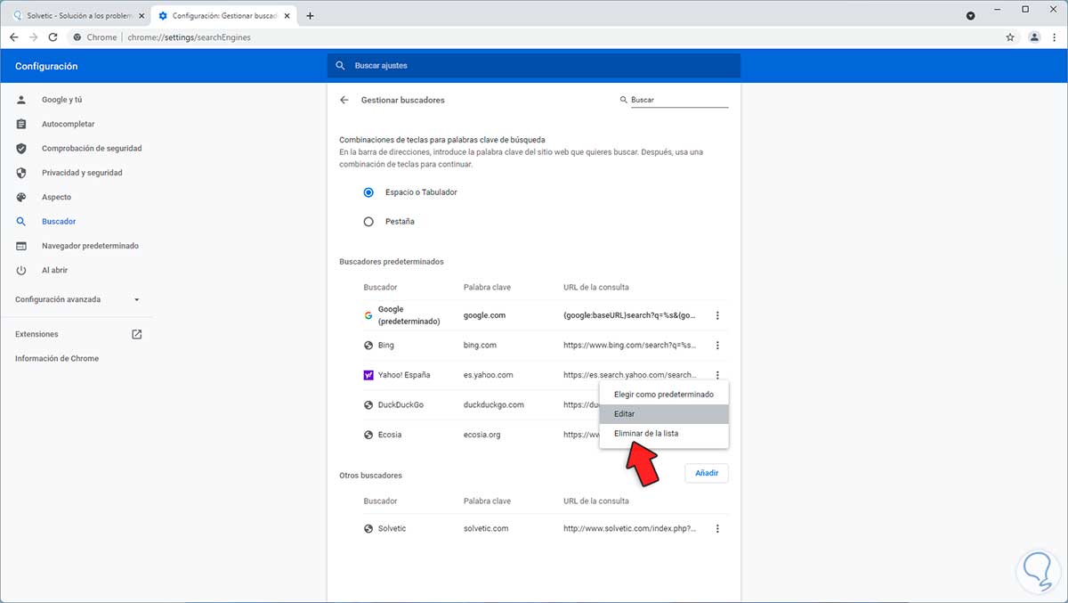Click the Google (predeterminado) row name

[409, 315]
